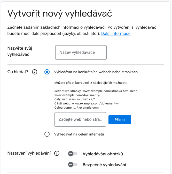Open the info icon next to "Nastavení vyhledávání"
172x174 pixels.
[x=57, y=154]
